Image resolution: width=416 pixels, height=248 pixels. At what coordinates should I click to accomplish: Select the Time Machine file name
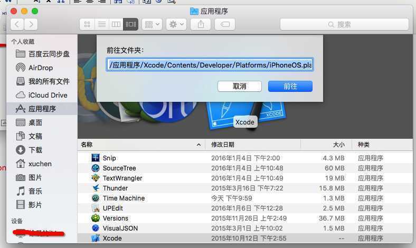[x=124, y=198]
